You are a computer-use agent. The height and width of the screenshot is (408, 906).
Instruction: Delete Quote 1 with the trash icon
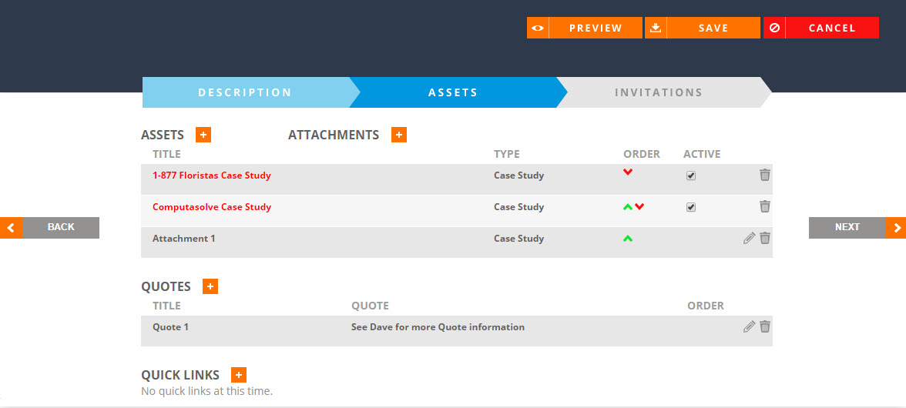765,326
